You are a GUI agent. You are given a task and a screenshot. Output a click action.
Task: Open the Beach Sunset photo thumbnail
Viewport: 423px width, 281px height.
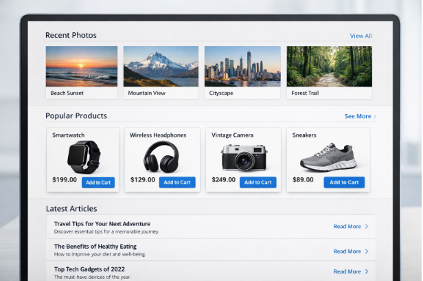click(82, 67)
